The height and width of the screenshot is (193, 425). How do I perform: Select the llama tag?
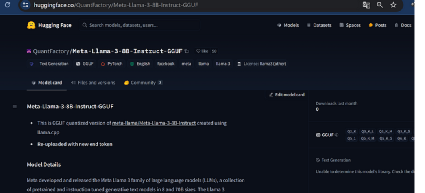point(203,64)
